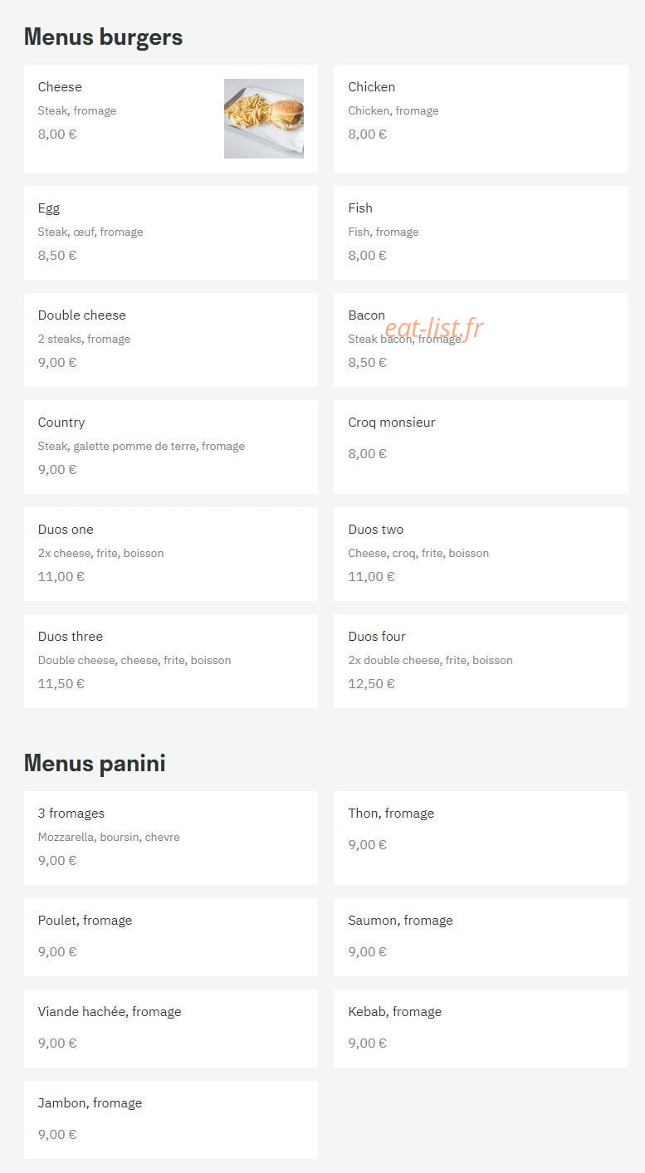Choose the Thon, fromage panini
Image resolution: width=645 pixels, height=1173 pixels.
point(481,838)
